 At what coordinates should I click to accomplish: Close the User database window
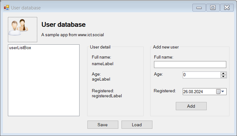click(x=227, y=8)
